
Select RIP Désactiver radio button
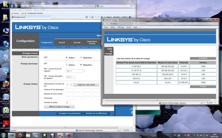point(81,65)
